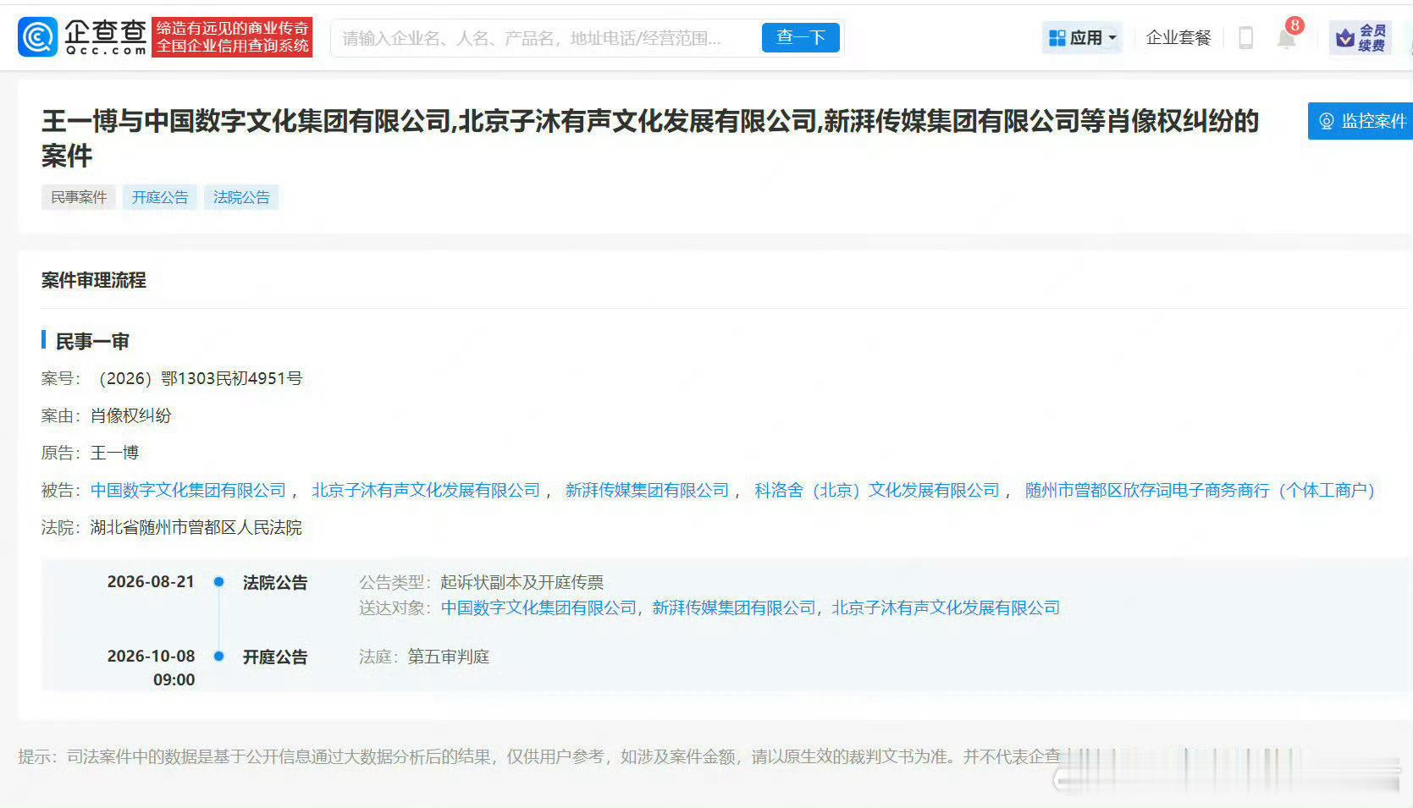Click the 民事一审 section heading
The image size is (1413, 808).
92,341
